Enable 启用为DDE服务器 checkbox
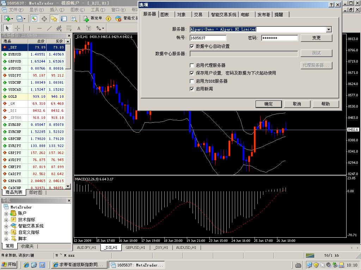361x270 pixels. 191,81
